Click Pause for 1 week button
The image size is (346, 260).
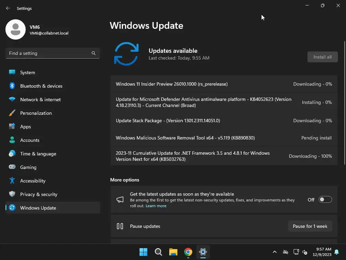(x=310, y=226)
